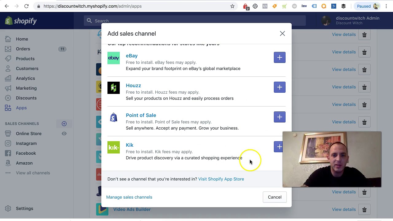Click the add sales channel plus icon
Viewport: 393px width, 221px height.
tap(64, 124)
